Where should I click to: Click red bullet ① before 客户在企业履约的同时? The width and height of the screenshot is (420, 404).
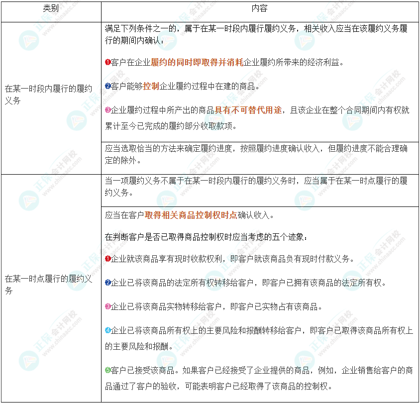[107, 63]
